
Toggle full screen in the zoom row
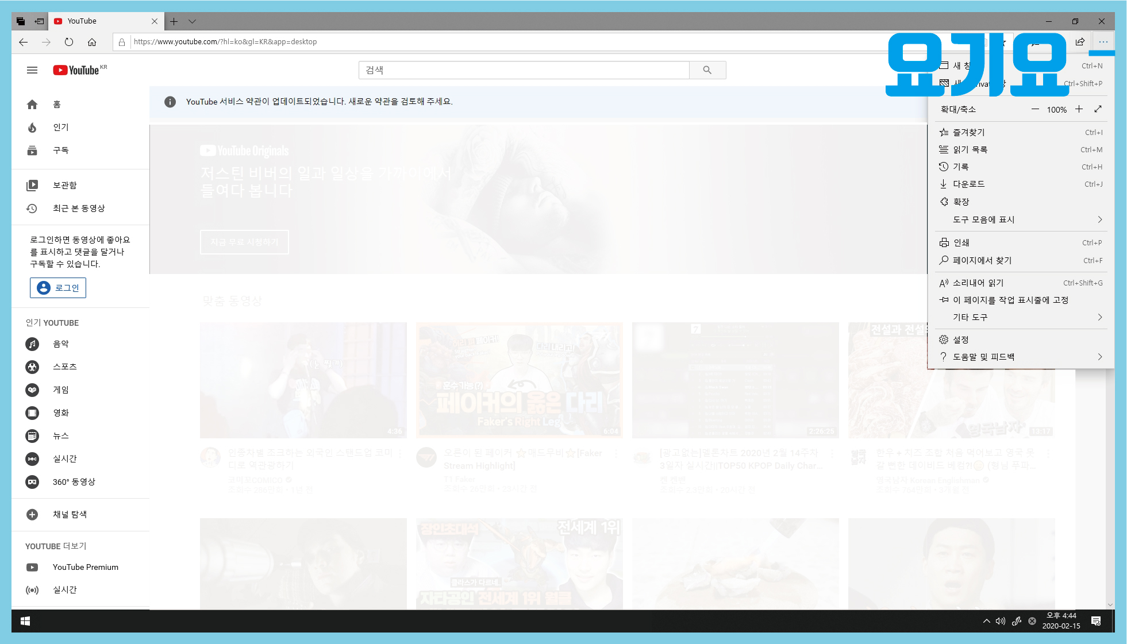click(1098, 109)
